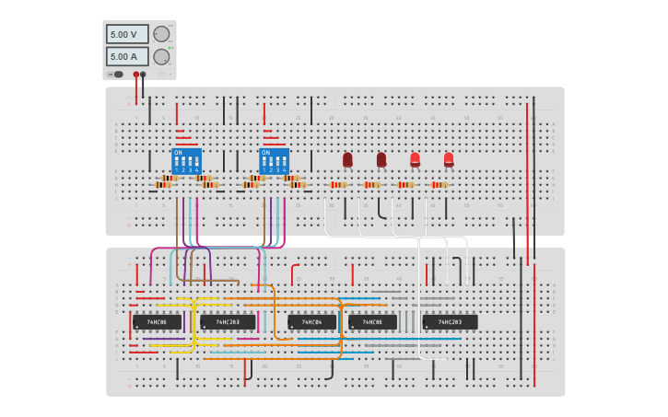668x417 pixels.
Task: Click the black negative terminal on the power supply
Action: coord(143,75)
